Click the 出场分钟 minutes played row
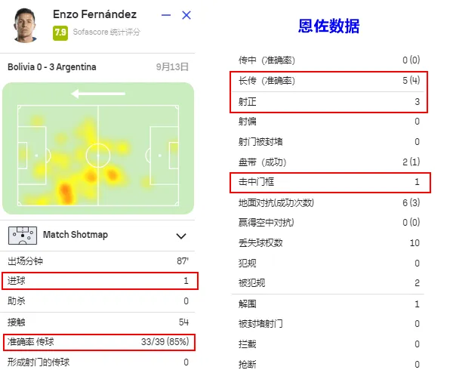Screen dimensions: 453x370 click(98, 261)
